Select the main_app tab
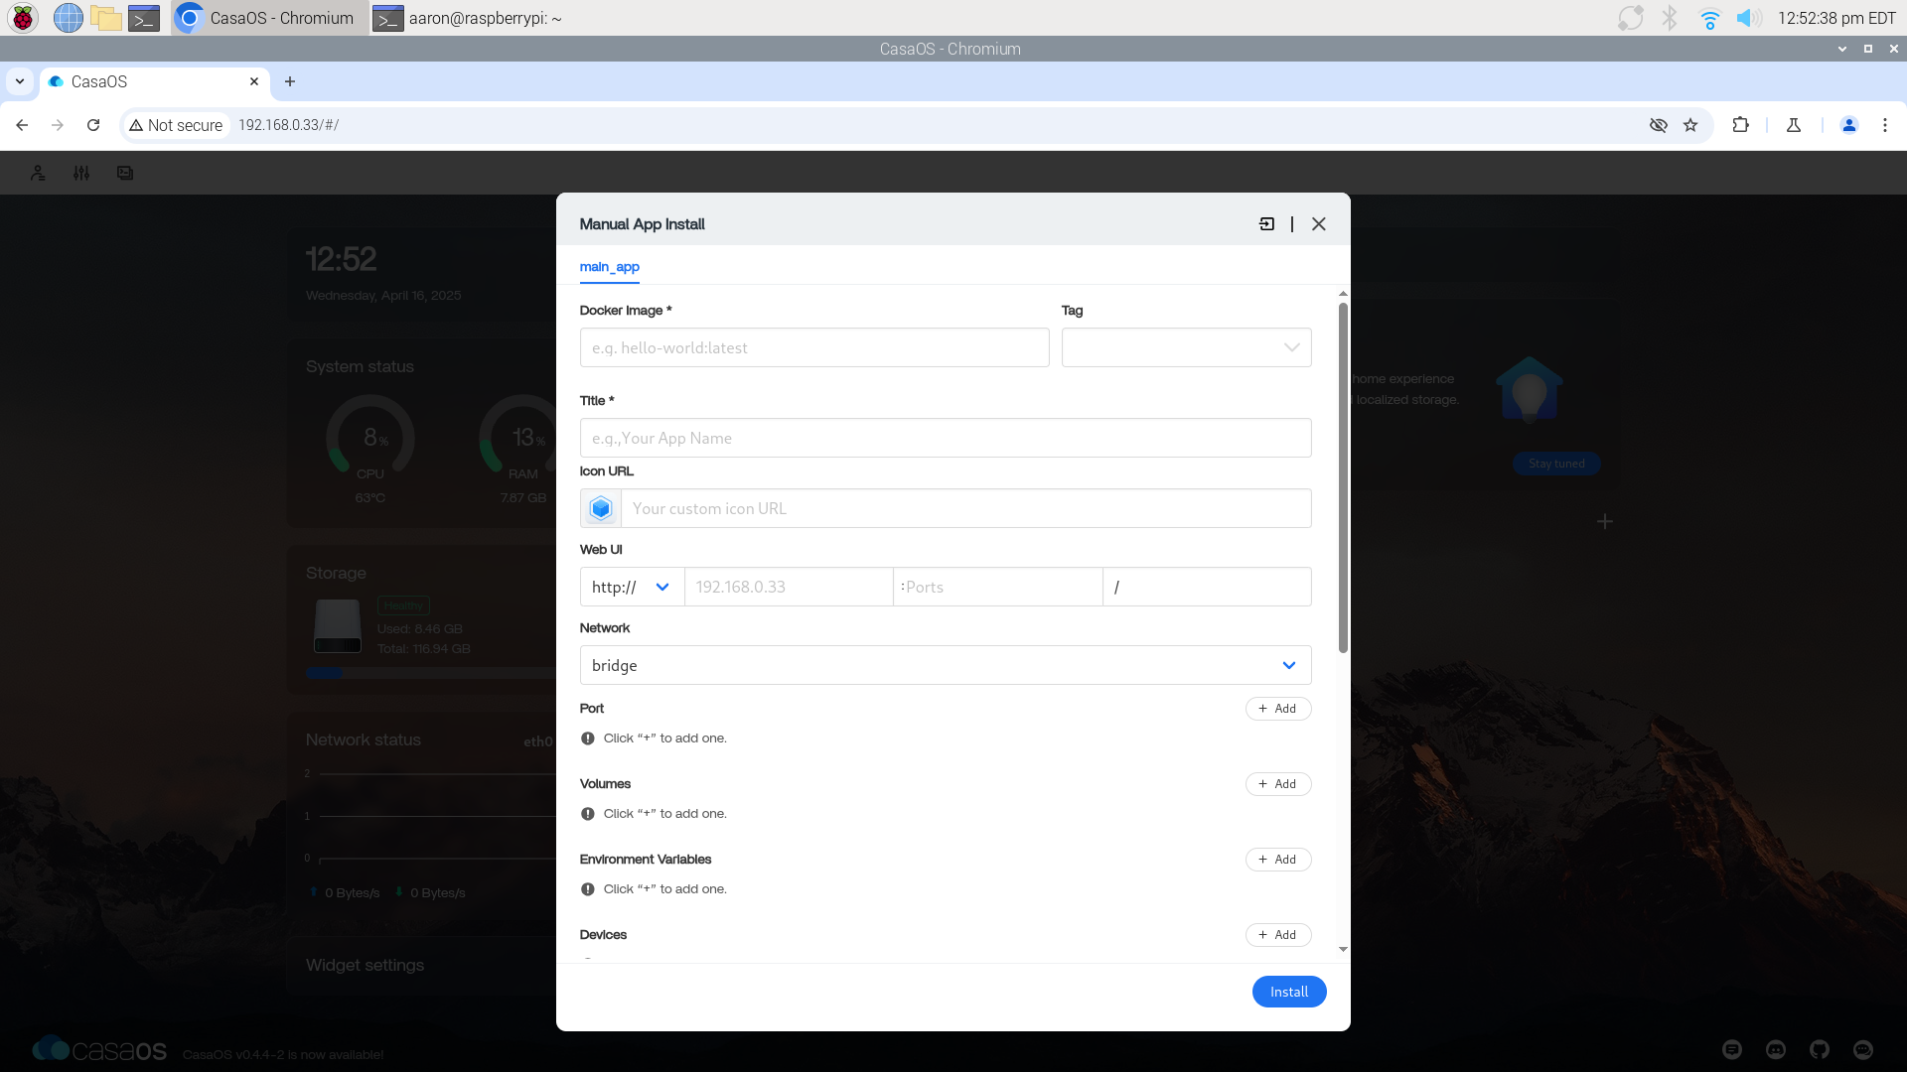1907x1072 pixels. (609, 267)
